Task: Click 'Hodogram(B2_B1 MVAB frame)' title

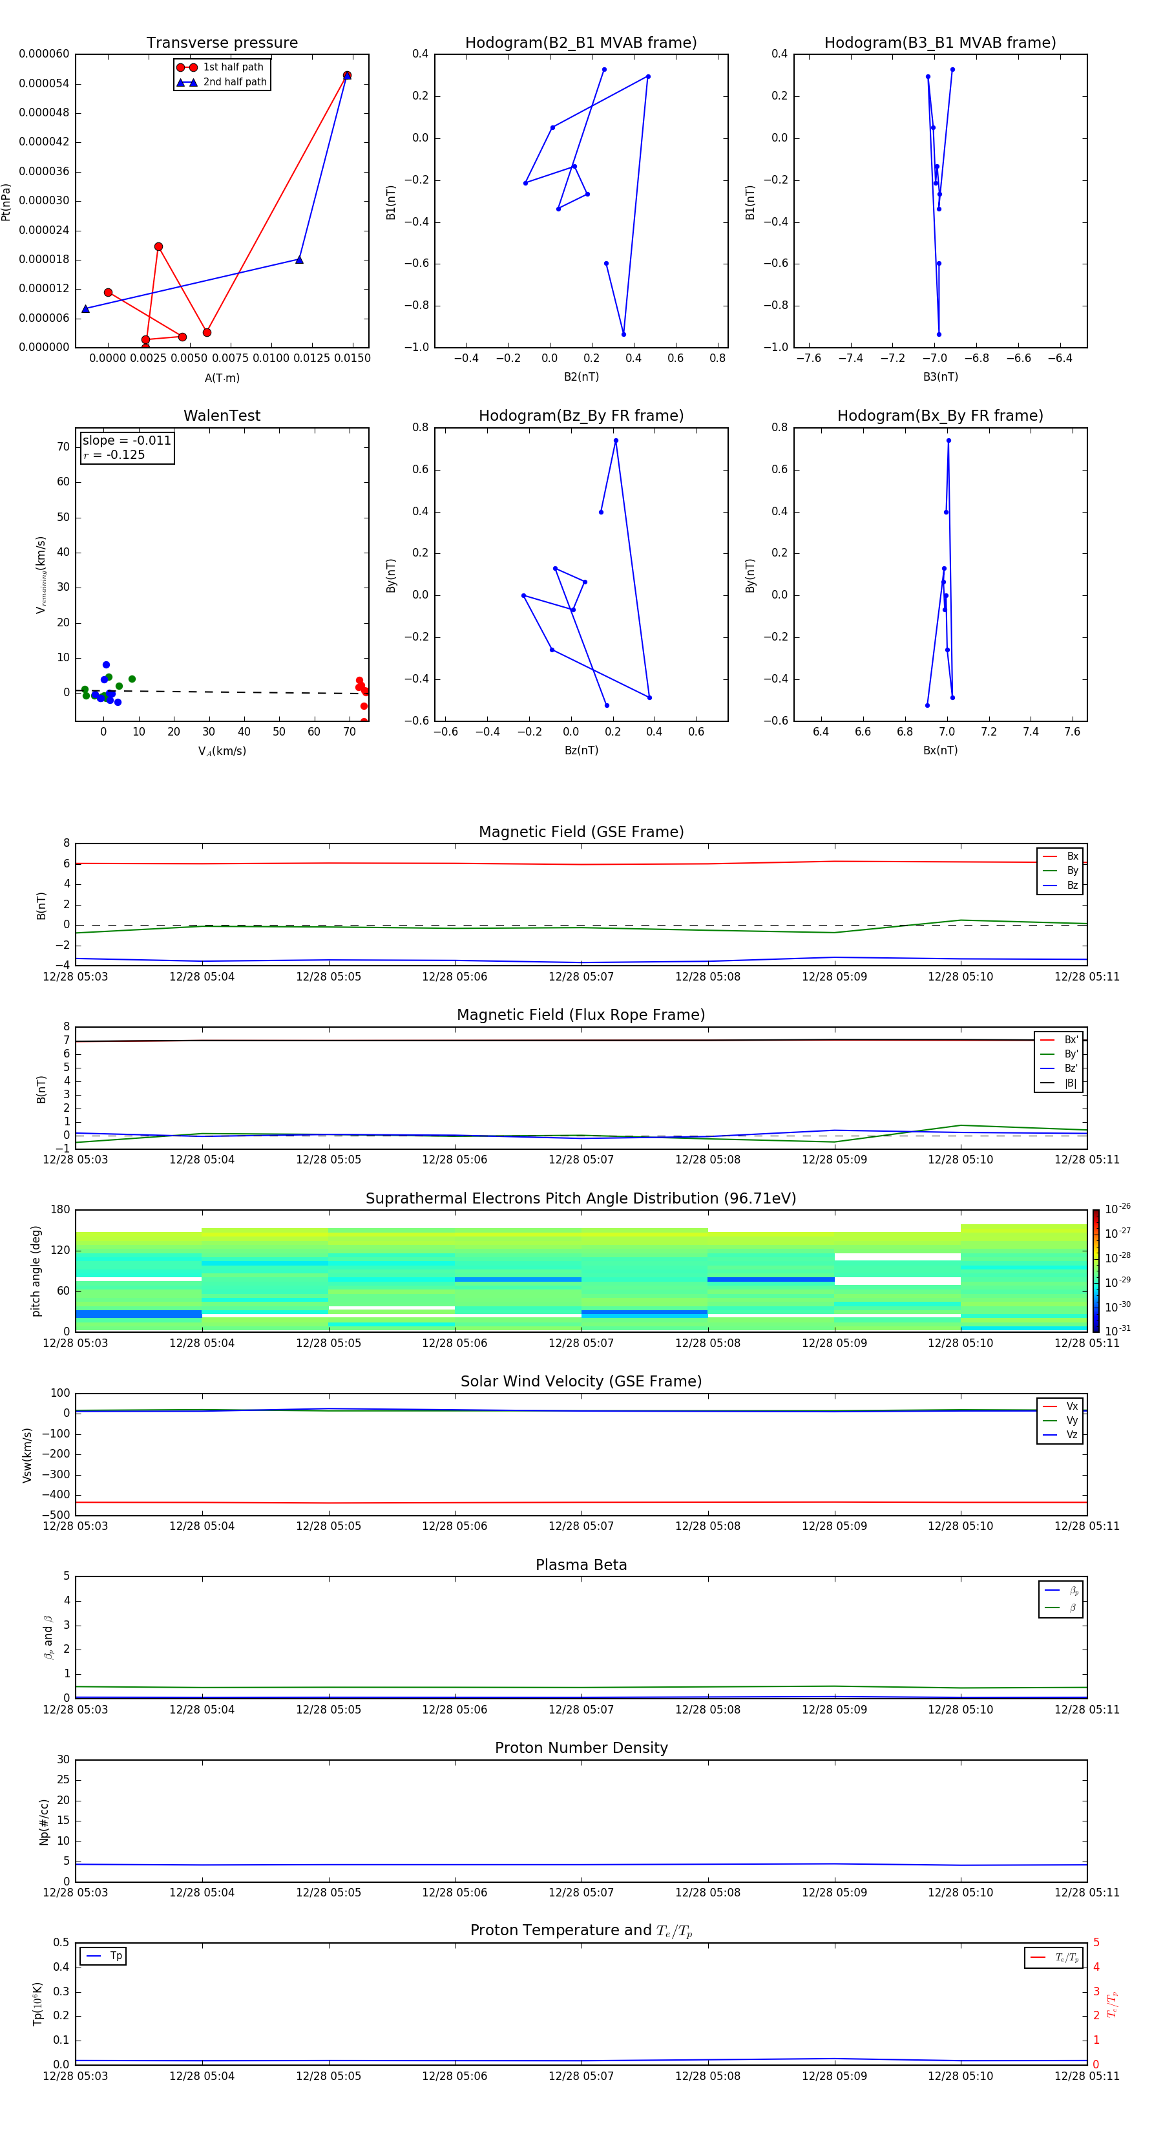Action: coord(581,43)
